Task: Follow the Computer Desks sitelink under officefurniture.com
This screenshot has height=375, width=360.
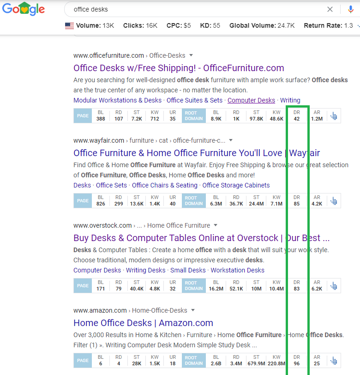Action: (251, 100)
